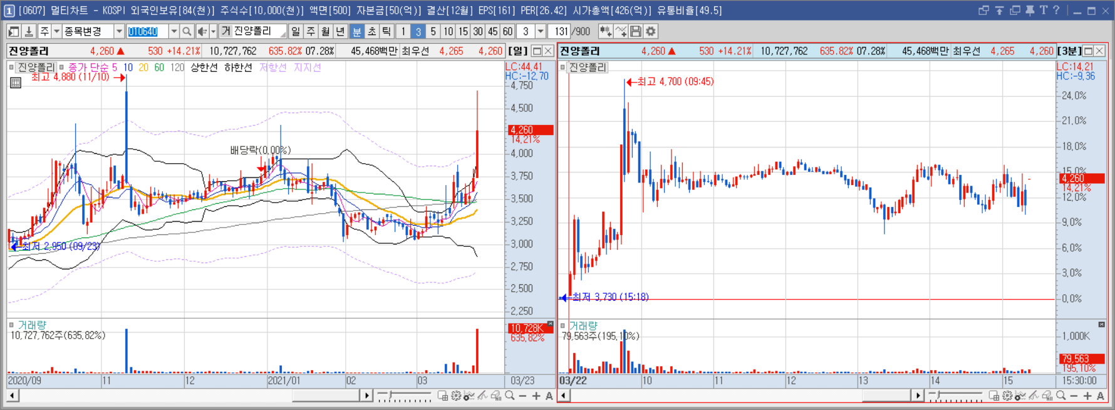Click the zoom-out minus icon under right chart
1115x410 pixels.
[x=1074, y=396]
